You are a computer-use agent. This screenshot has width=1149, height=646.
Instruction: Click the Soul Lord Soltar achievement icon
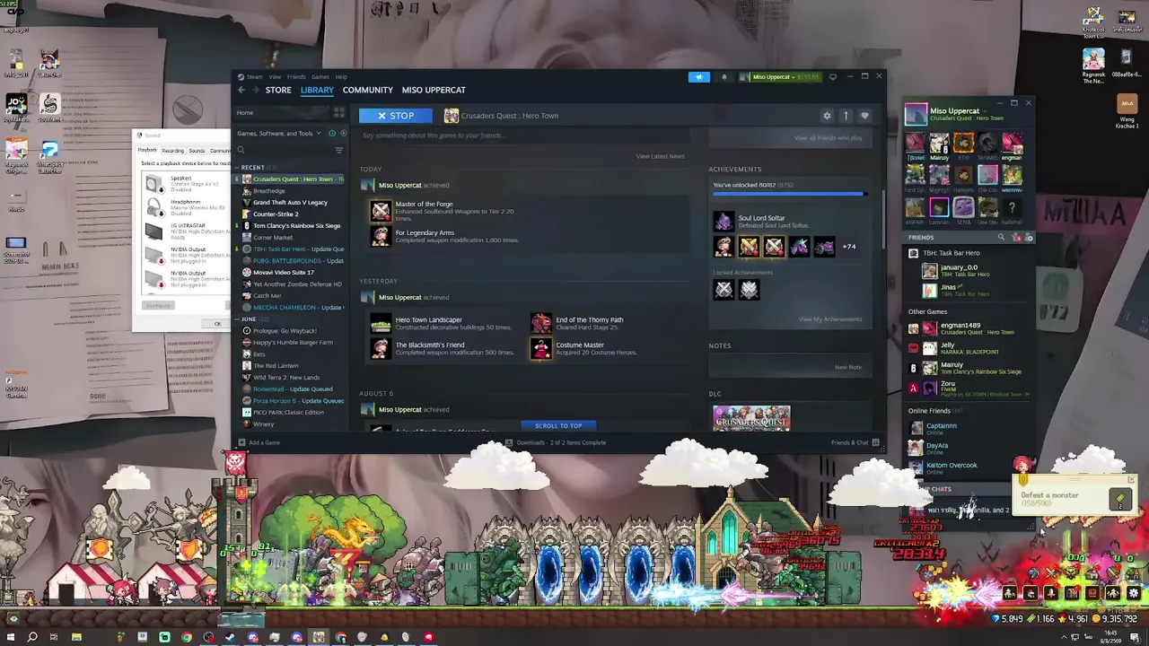(724, 222)
